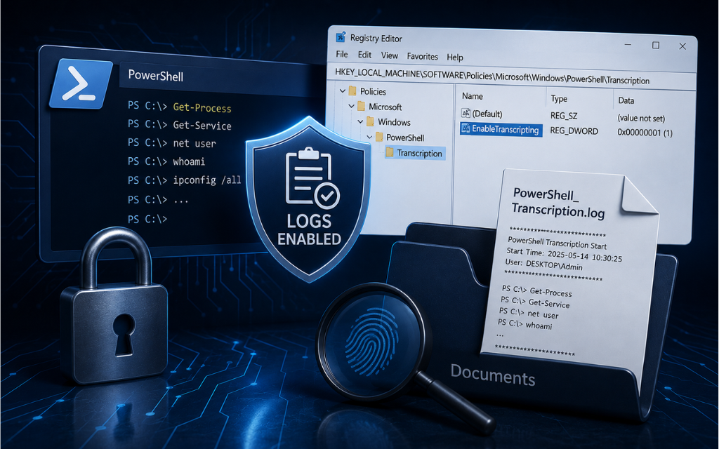The height and width of the screenshot is (449, 719).
Task: Click the 0x00000001 (1) data cell
Action: click(645, 133)
